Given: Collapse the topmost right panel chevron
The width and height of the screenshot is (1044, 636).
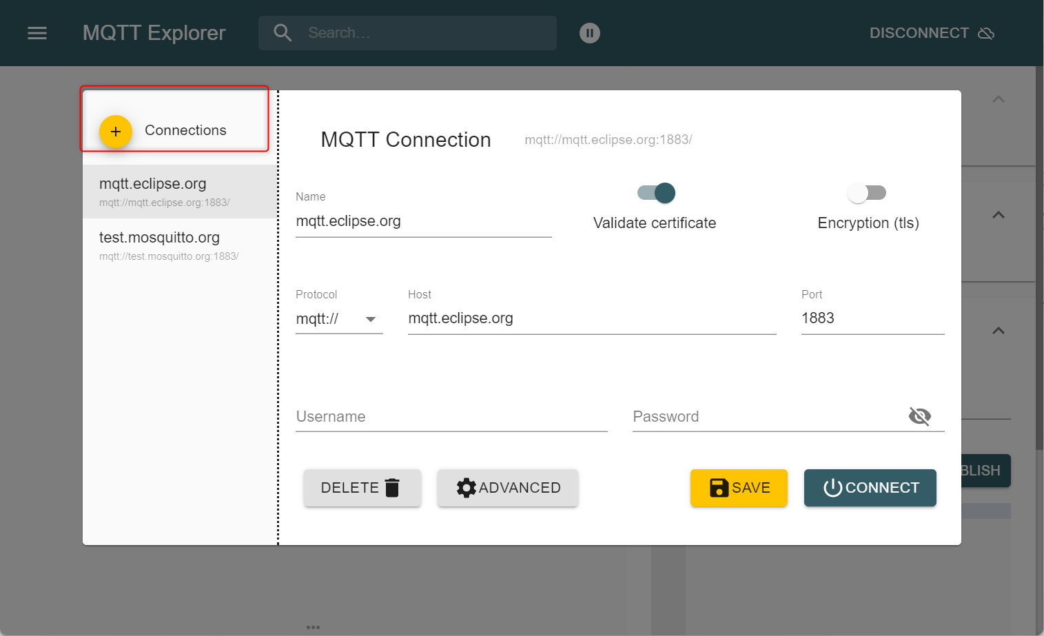Looking at the screenshot, I should 998,99.
